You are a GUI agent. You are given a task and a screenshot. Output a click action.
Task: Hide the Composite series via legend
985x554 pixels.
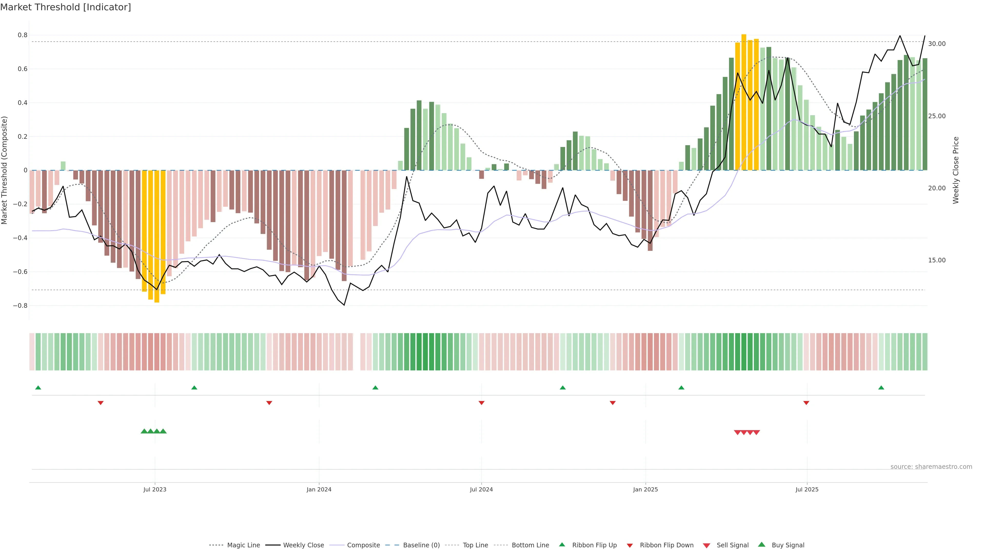(363, 545)
